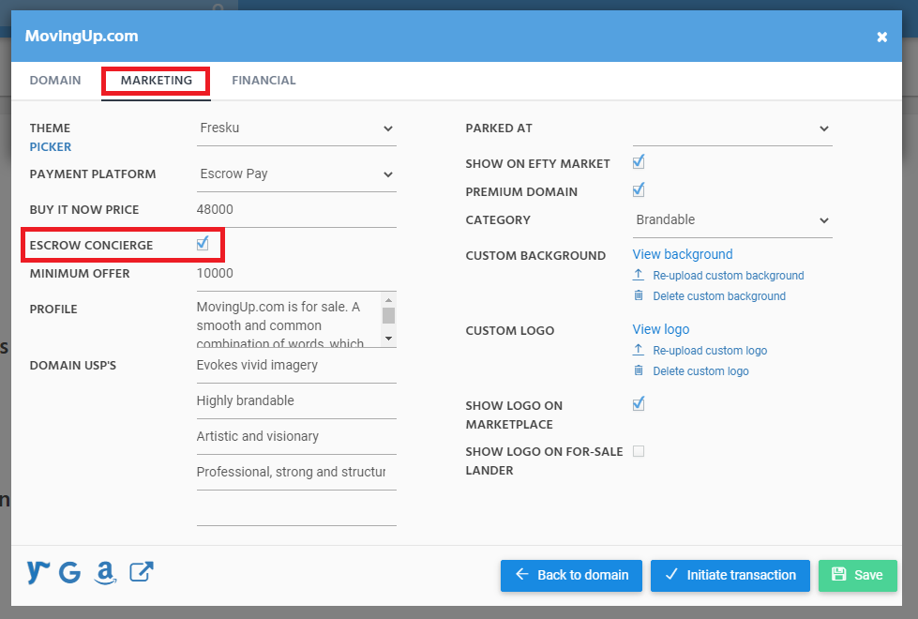Click the upload icon to re-upload custom background
The width and height of the screenshot is (918, 619).
[639, 275]
